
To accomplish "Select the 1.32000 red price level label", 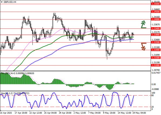I will [x=156, y=50].
